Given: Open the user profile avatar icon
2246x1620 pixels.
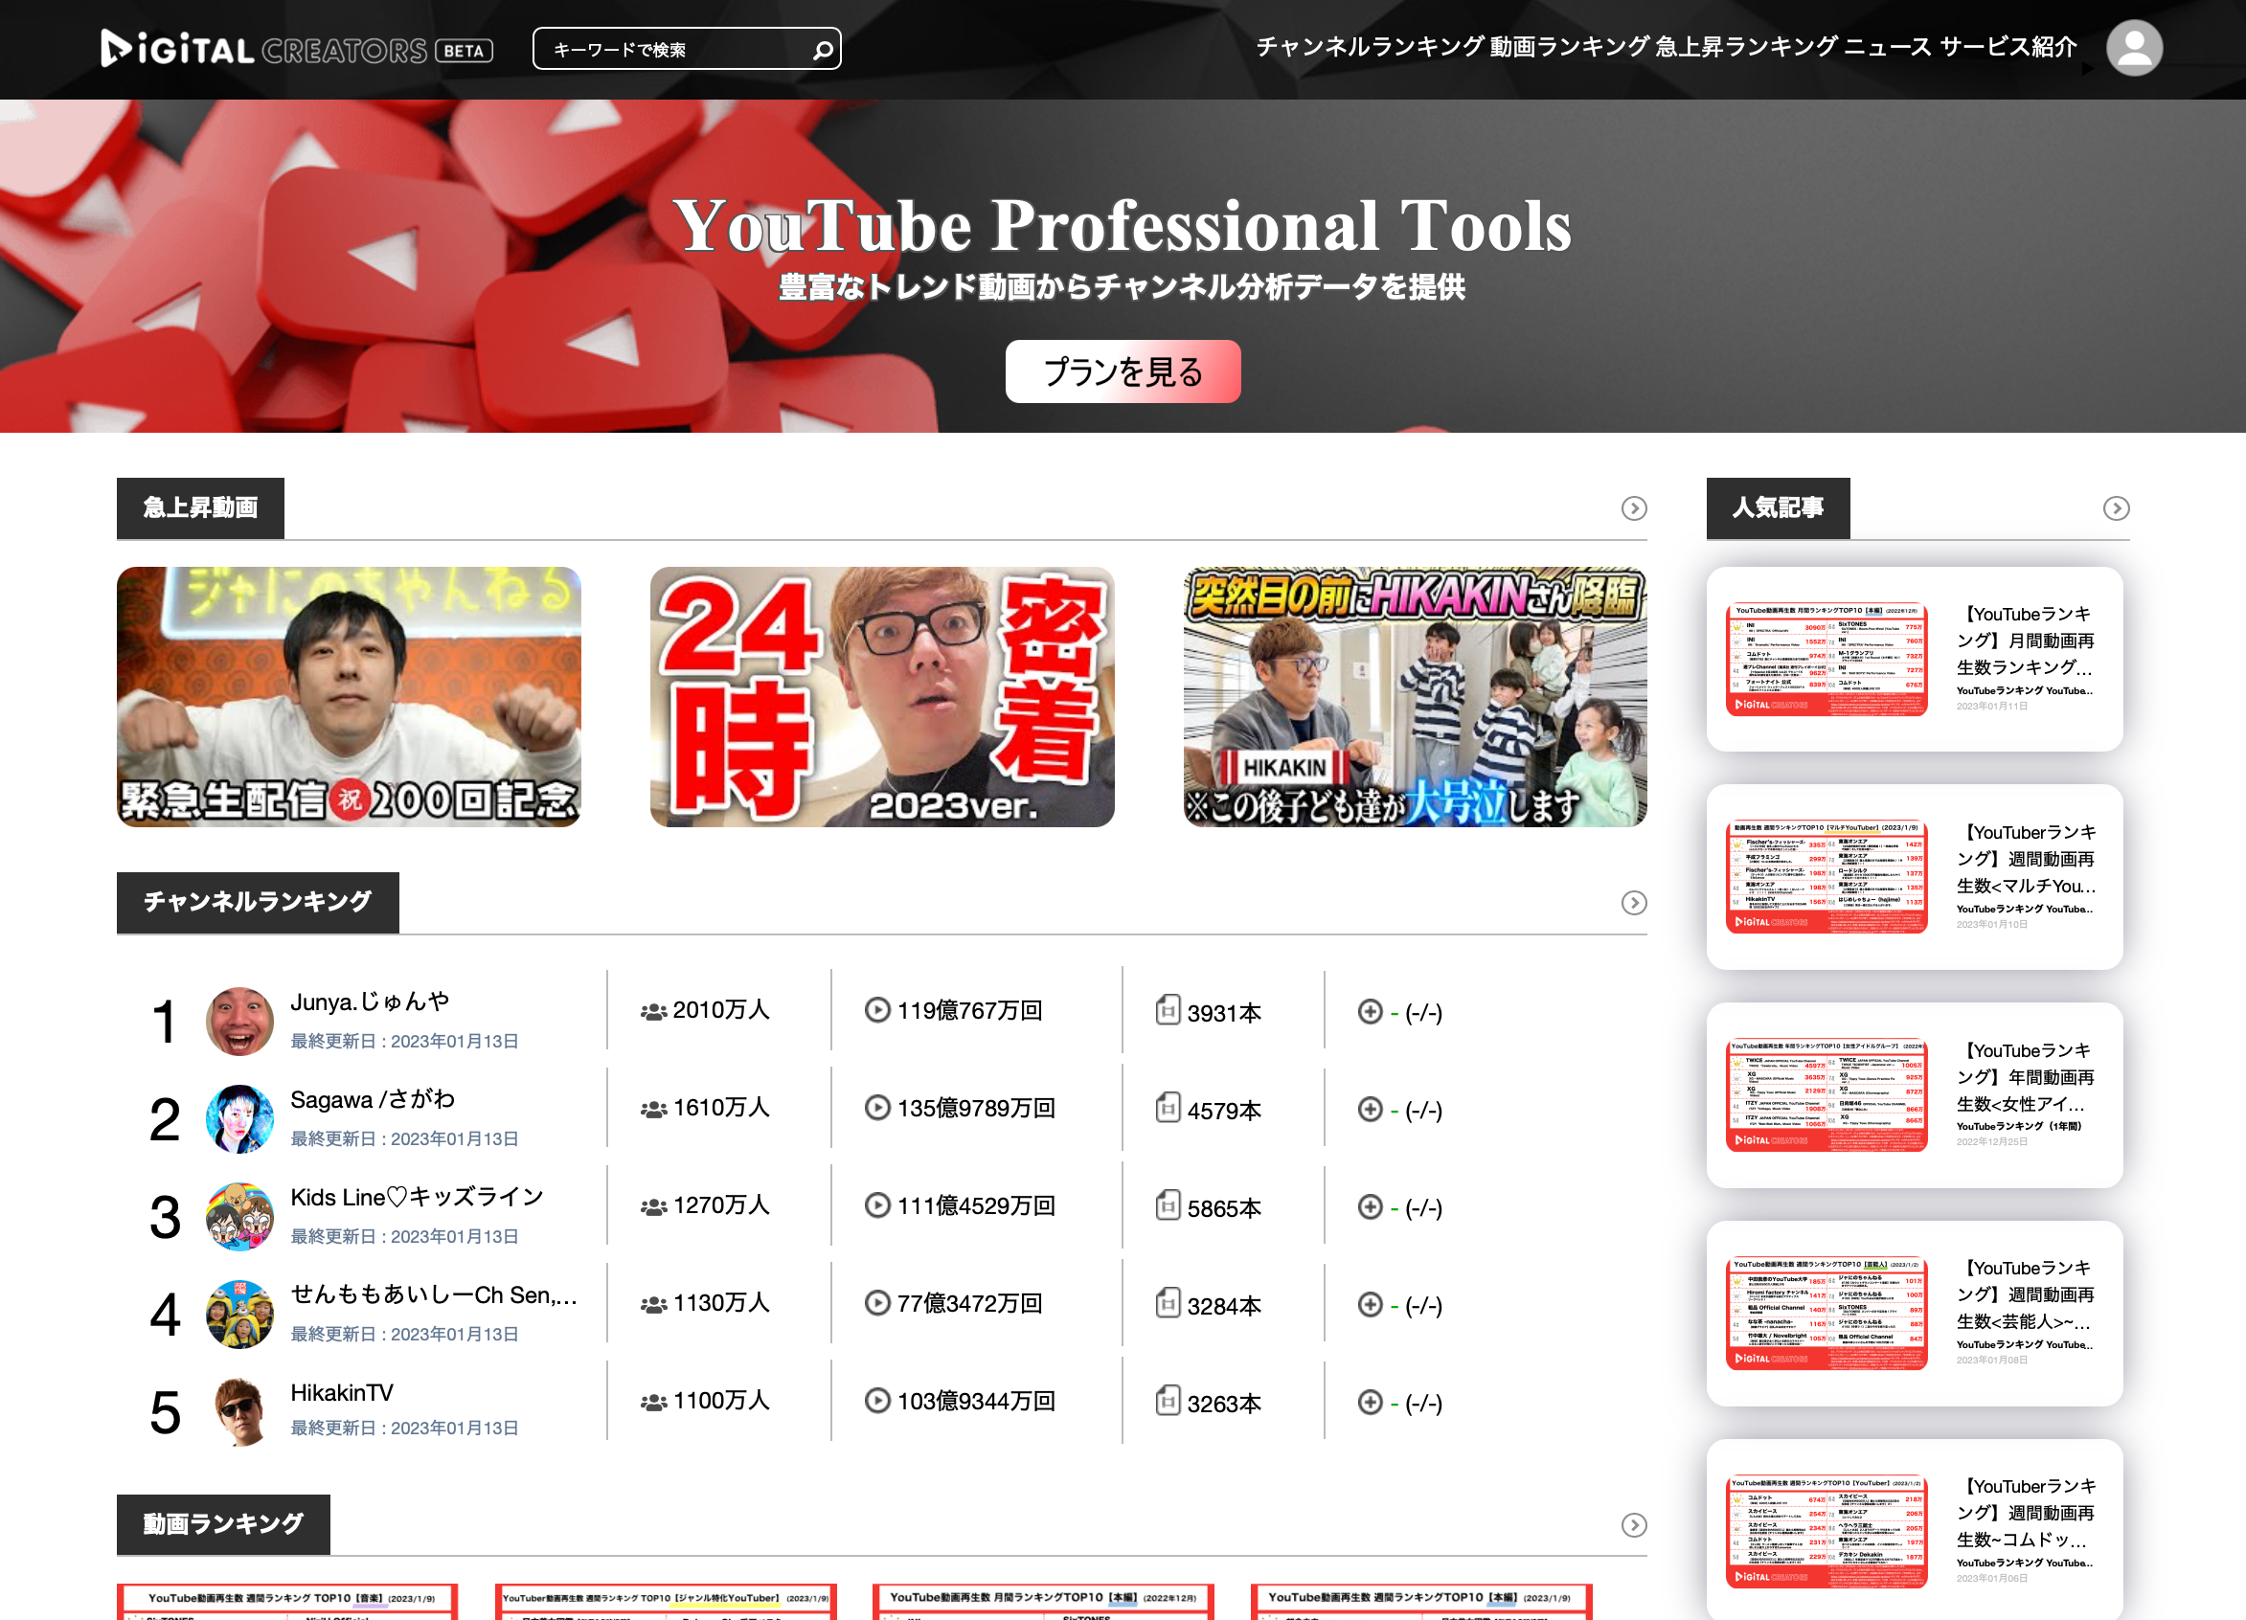Looking at the screenshot, I should click(2133, 49).
